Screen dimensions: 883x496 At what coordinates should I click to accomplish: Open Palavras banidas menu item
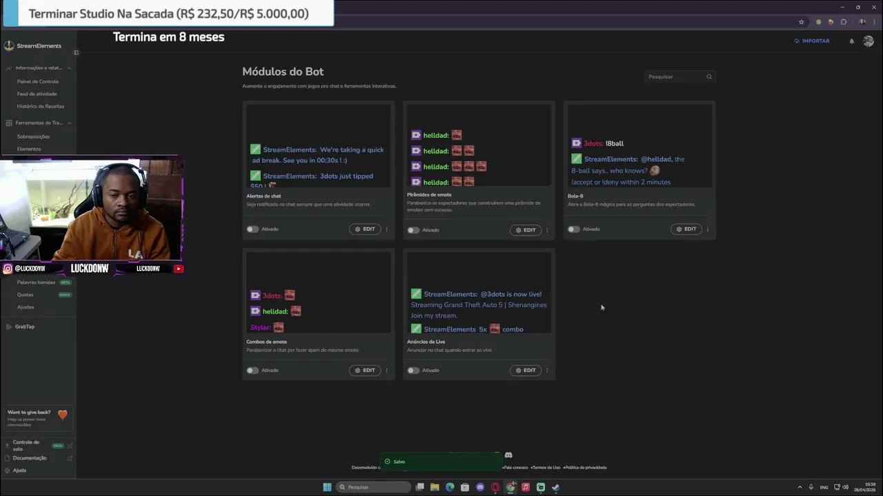click(36, 282)
